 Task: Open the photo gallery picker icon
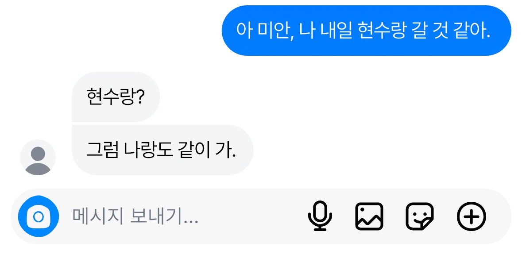point(369,216)
